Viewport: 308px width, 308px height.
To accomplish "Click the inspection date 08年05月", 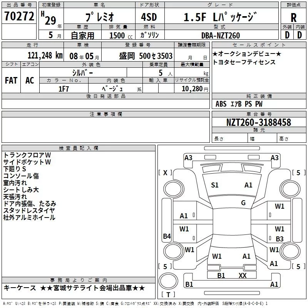I will pyautogui.click(x=84, y=56).
